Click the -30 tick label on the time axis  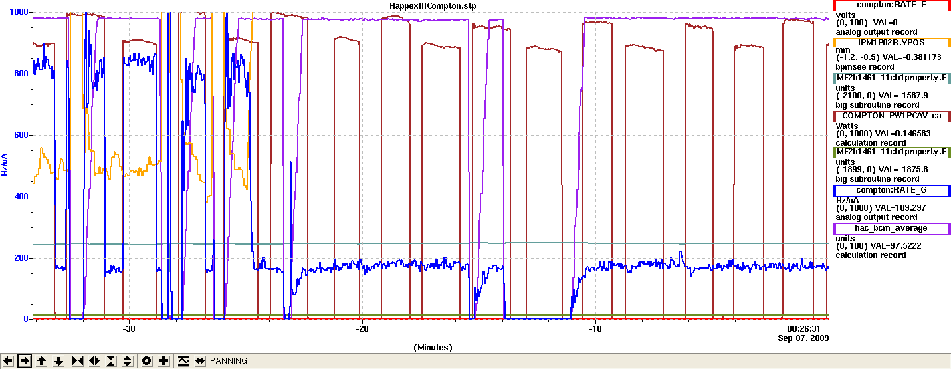click(129, 329)
